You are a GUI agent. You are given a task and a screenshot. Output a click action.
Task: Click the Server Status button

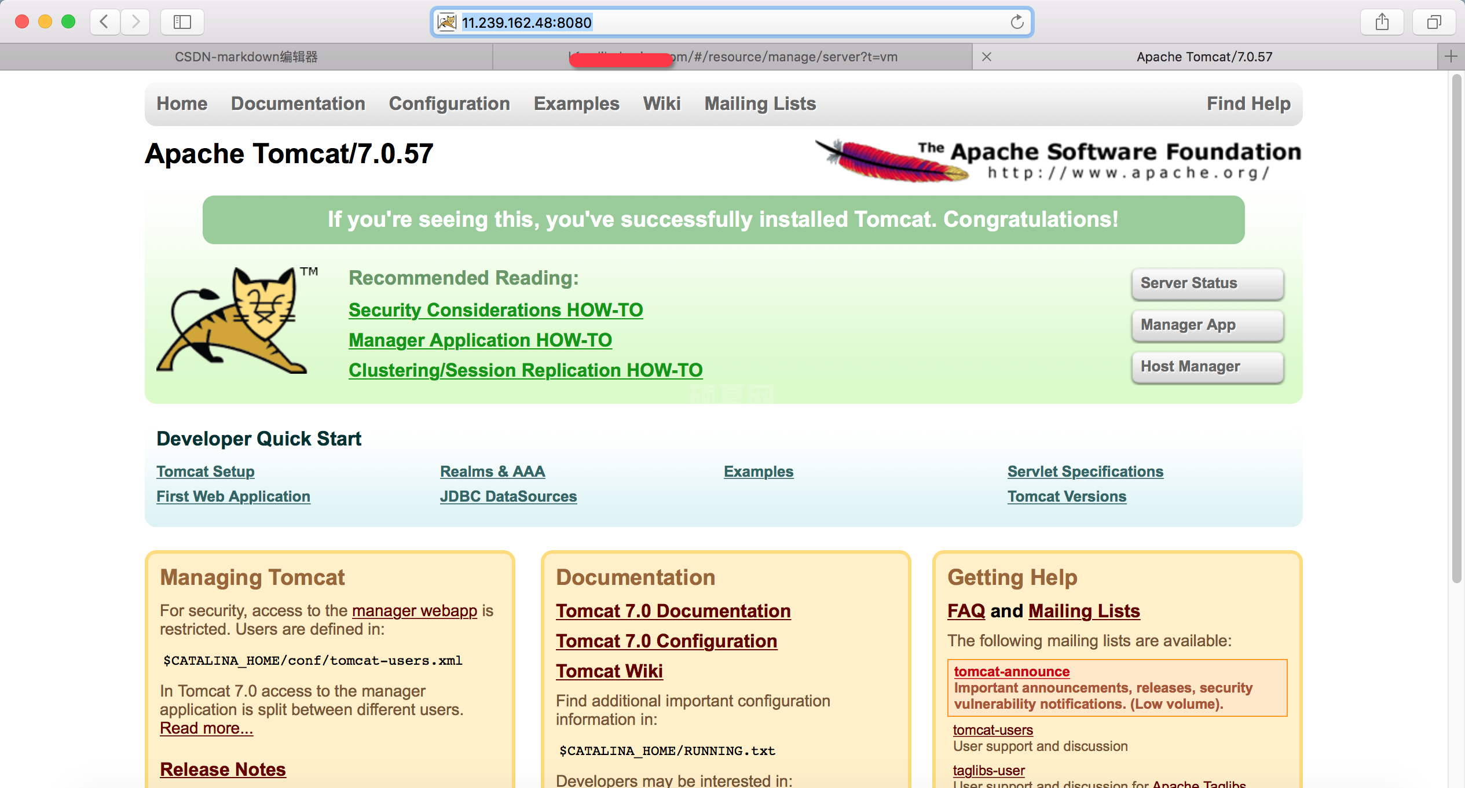tap(1207, 283)
